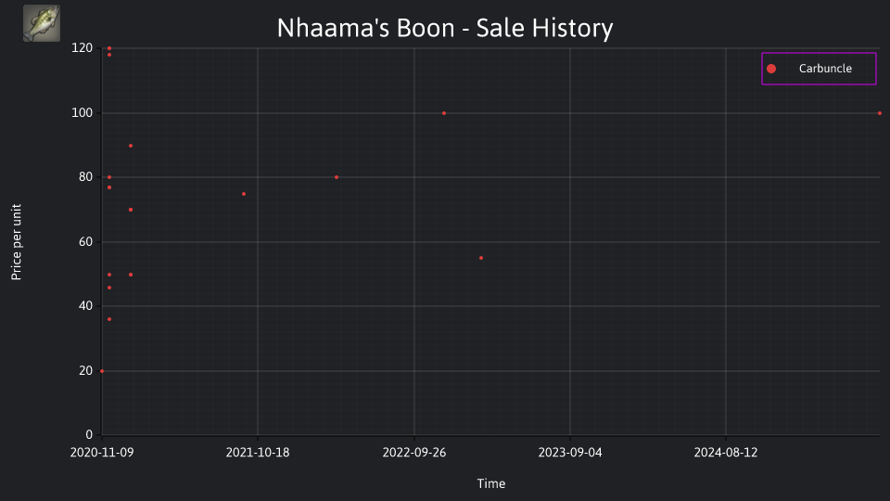
Task: Click the 2024-08-12 x-axis label
Action: [x=726, y=453]
